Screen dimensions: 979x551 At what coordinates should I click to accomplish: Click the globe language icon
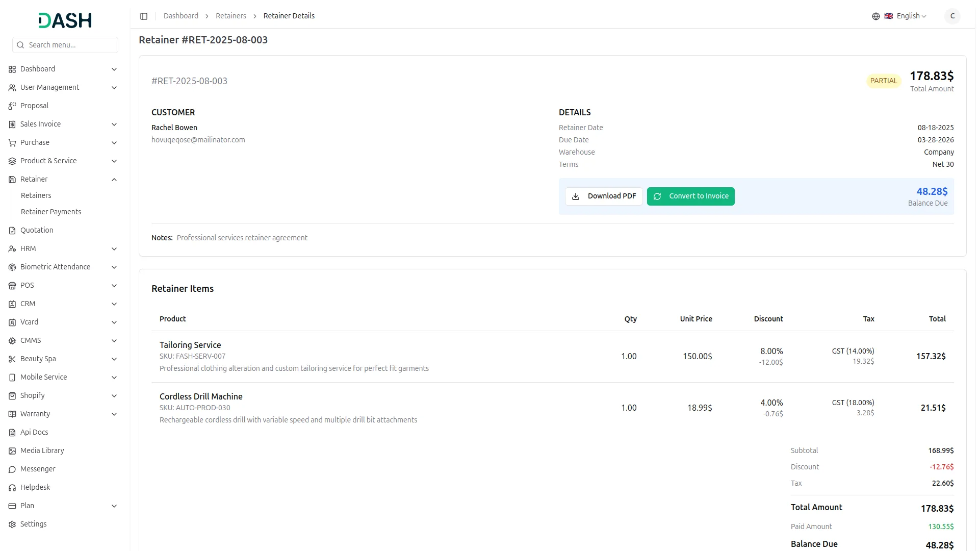tap(875, 16)
